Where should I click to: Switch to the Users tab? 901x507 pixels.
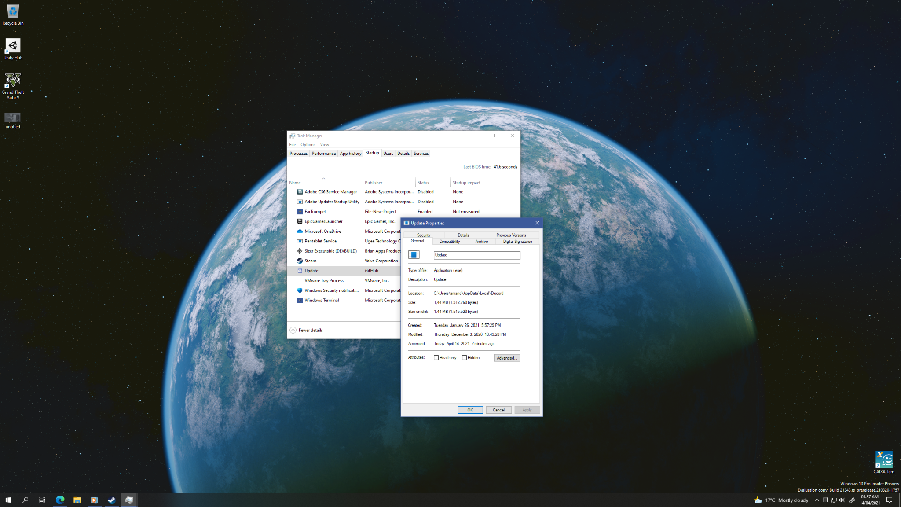tap(388, 154)
